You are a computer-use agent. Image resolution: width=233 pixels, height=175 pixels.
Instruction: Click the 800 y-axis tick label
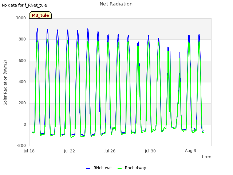(x=22, y=39)
